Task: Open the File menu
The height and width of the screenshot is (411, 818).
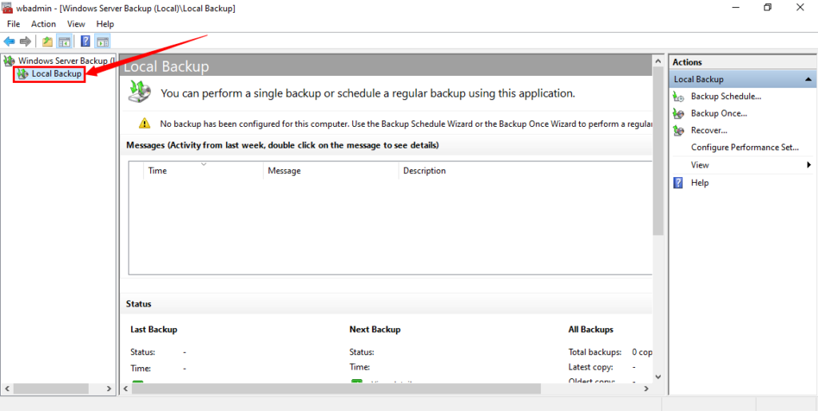Action: 14,24
